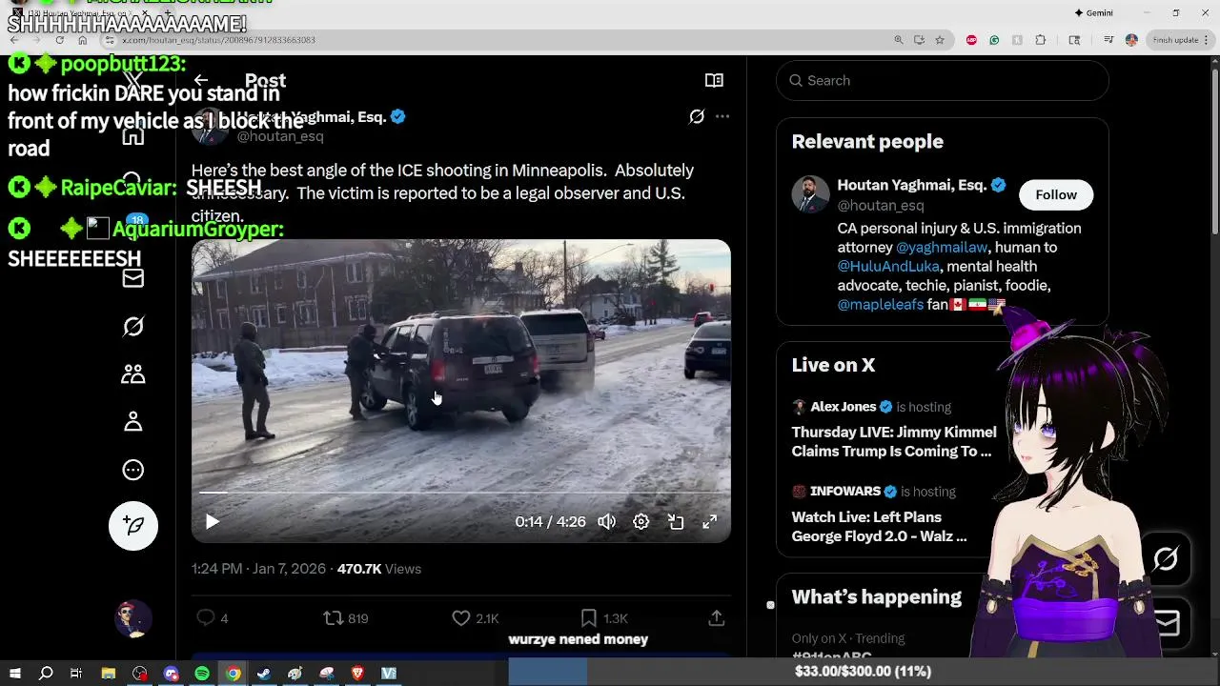Open Grok icon beside post author
The image size is (1220, 686).
click(x=697, y=116)
